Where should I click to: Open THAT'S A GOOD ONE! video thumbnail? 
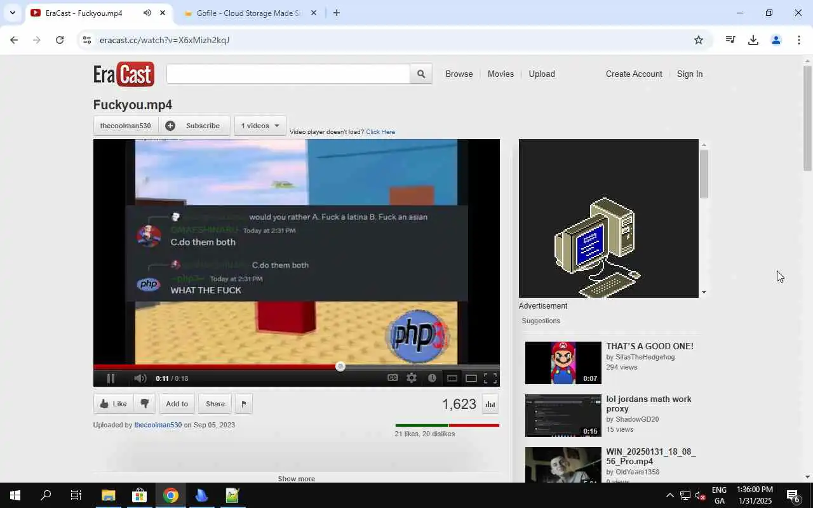point(563,363)
